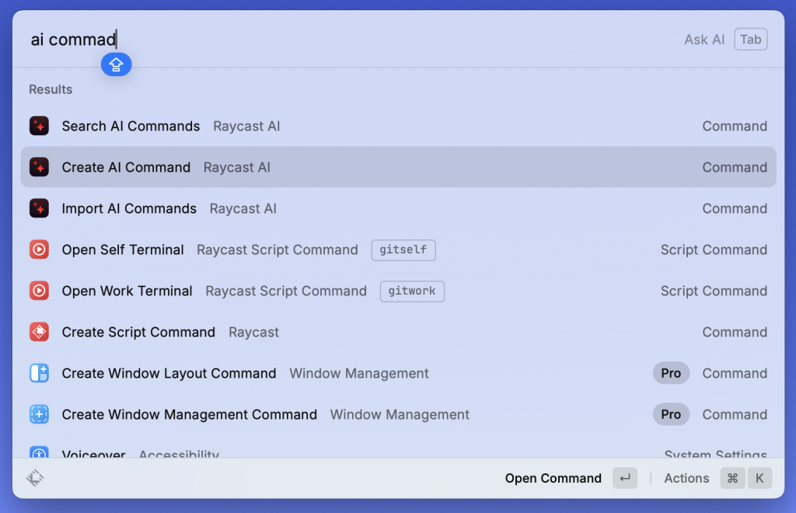The height and width of the screenshot is (513, 796).
Task: Select the Open Work Terminal result
Action: (399, 291)
